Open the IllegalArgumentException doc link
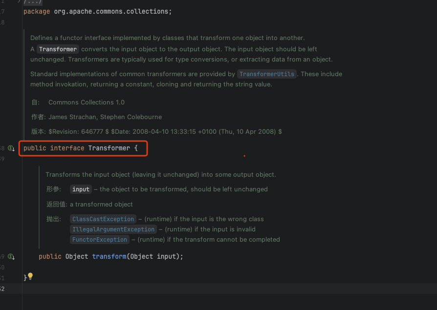The height and width of the screenshot is (310, 437). (113, 229)
